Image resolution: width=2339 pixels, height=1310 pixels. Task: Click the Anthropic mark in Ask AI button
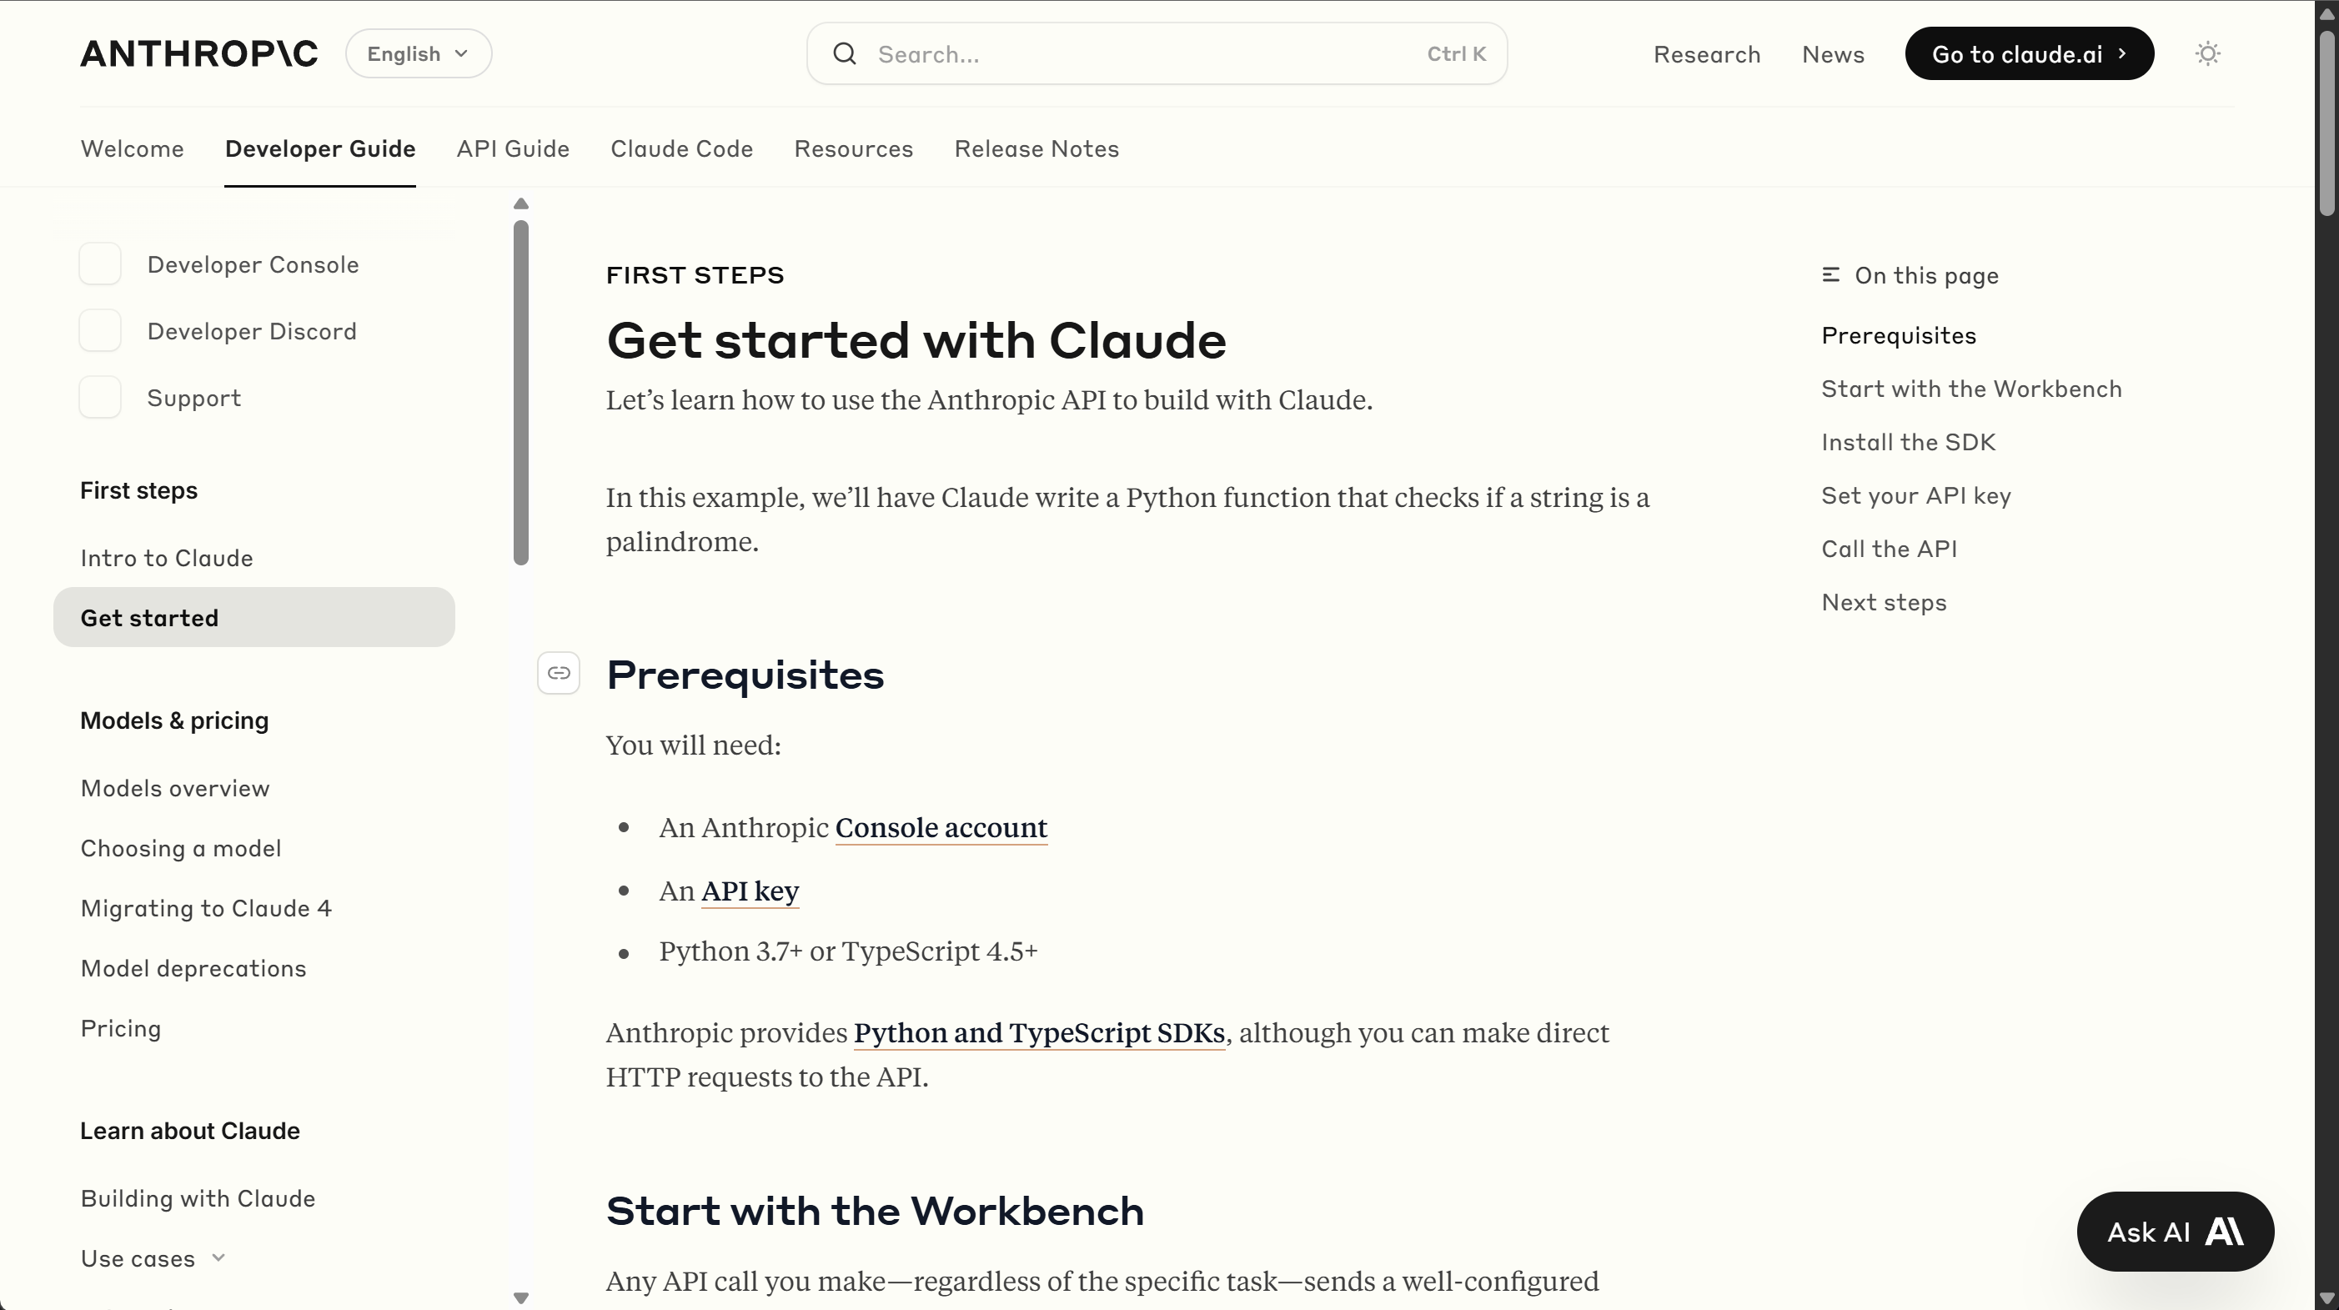coord(2225,1231)
